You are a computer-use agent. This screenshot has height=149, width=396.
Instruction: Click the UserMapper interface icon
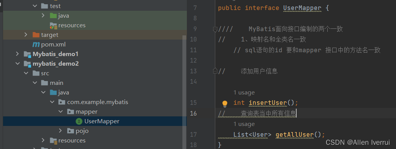pos(79,121)
